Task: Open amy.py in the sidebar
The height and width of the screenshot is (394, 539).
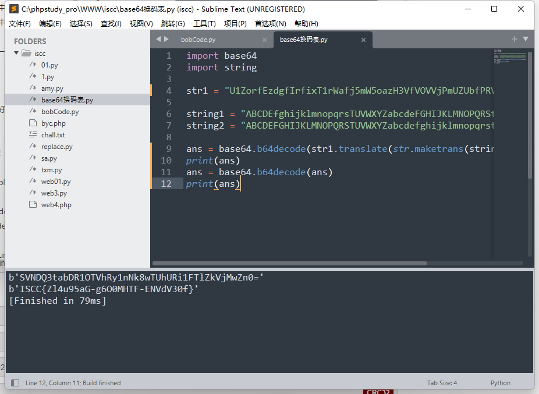Action: click(x=52, y=88)
